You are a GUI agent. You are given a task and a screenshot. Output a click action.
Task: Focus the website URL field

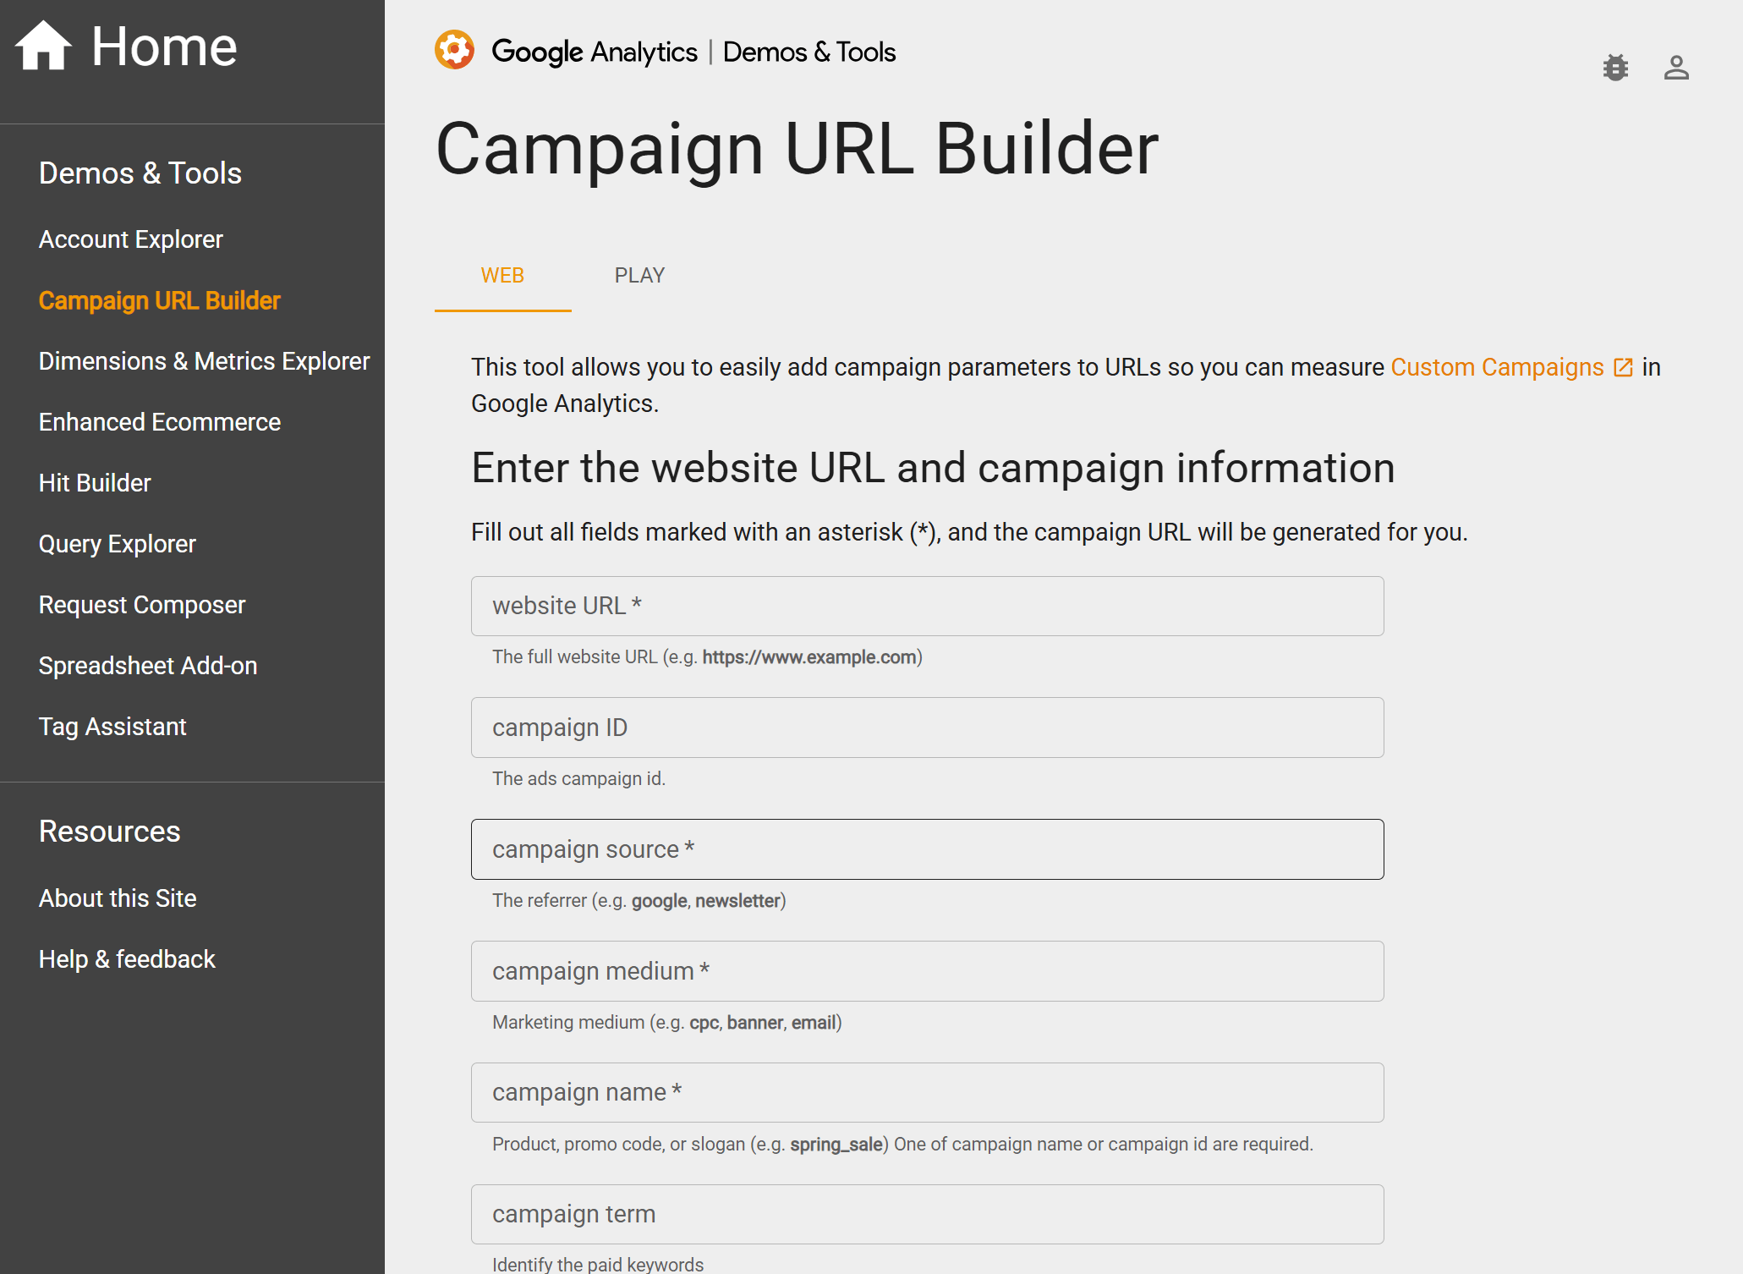pos(927,607)
